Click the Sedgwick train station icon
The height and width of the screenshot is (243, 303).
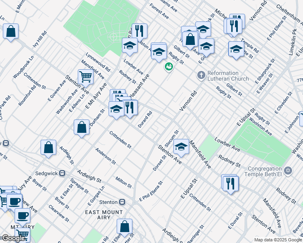click(62, 173)
